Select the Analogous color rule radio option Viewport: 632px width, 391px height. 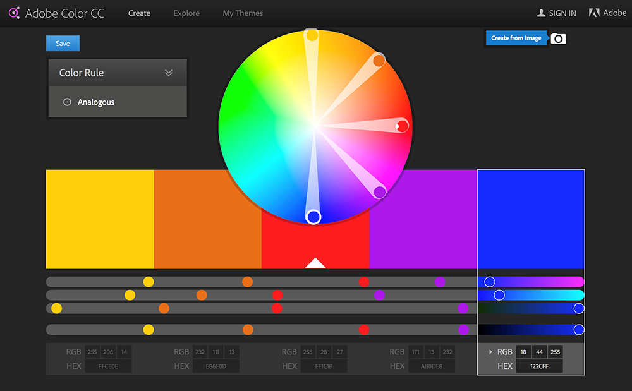tap(67, 102)
